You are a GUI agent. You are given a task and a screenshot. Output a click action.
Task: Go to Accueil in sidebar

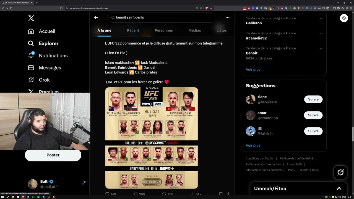point(42,31)
